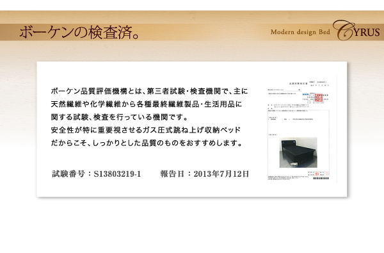Click the round red seal near the report's bottom
The height and width of the screenshot is (253, 384).
(x=316, y=174)
